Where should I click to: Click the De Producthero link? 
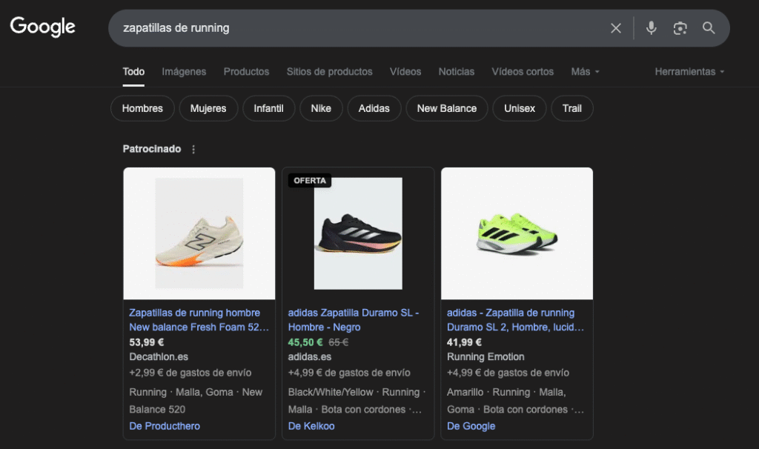(x=165, y=426)
